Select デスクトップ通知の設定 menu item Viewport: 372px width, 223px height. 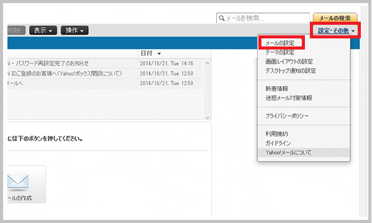(291, 71)
